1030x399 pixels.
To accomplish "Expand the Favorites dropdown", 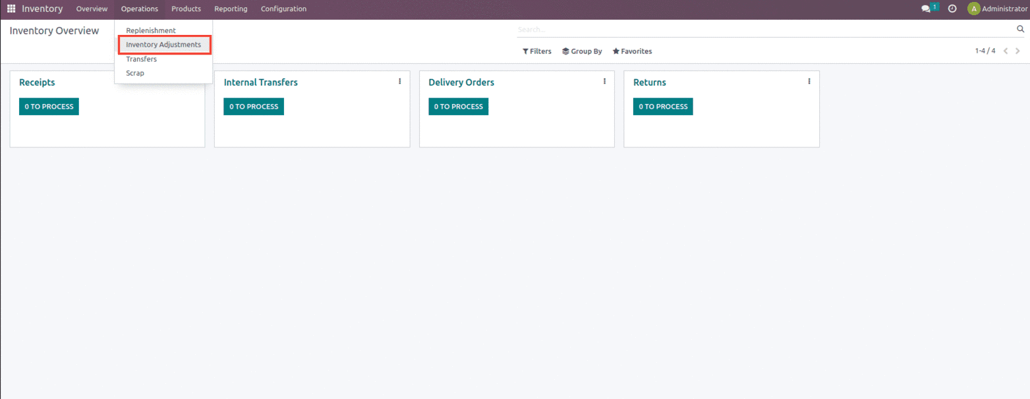I will click(632, 51).
